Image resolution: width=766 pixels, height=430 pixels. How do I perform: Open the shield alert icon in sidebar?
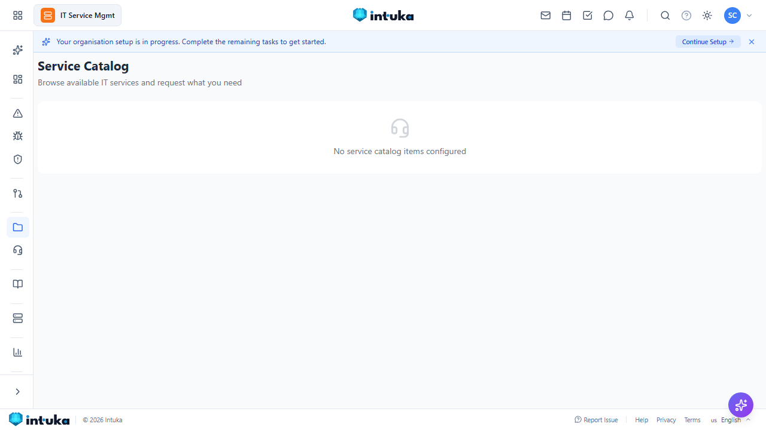(18, 159)
